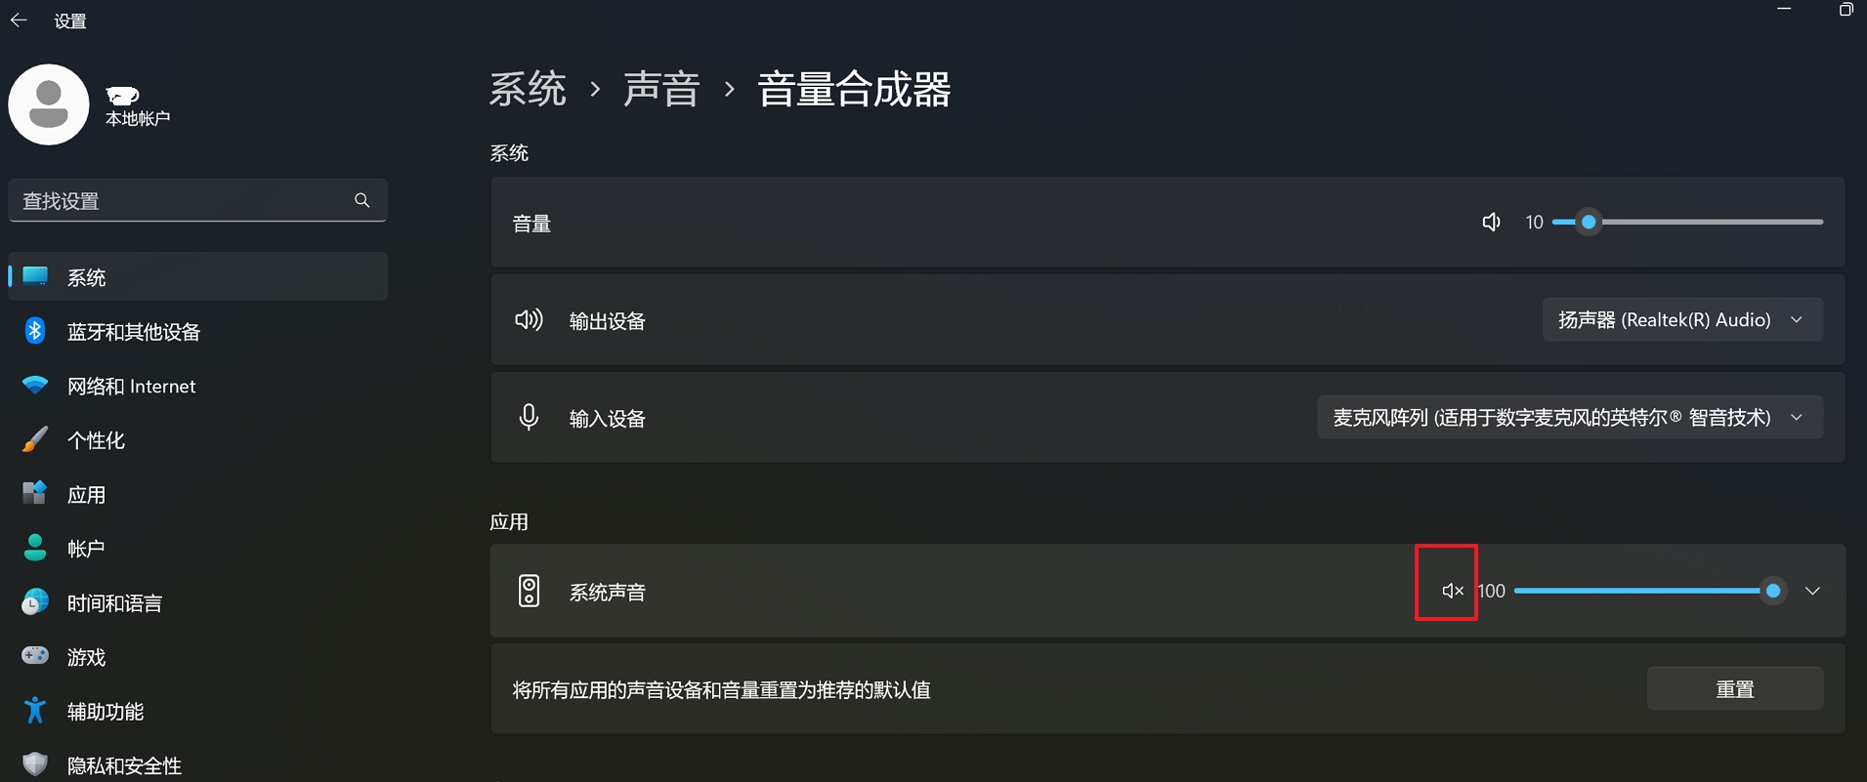
Task: Open 输出设备 扬声器 dropdown
Action: point(1682,320)
